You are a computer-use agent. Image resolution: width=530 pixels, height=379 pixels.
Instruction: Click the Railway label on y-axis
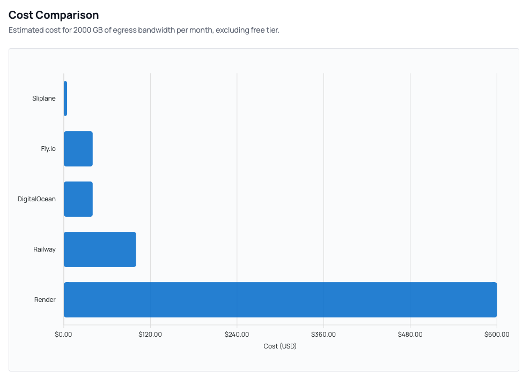pos(44,249)
